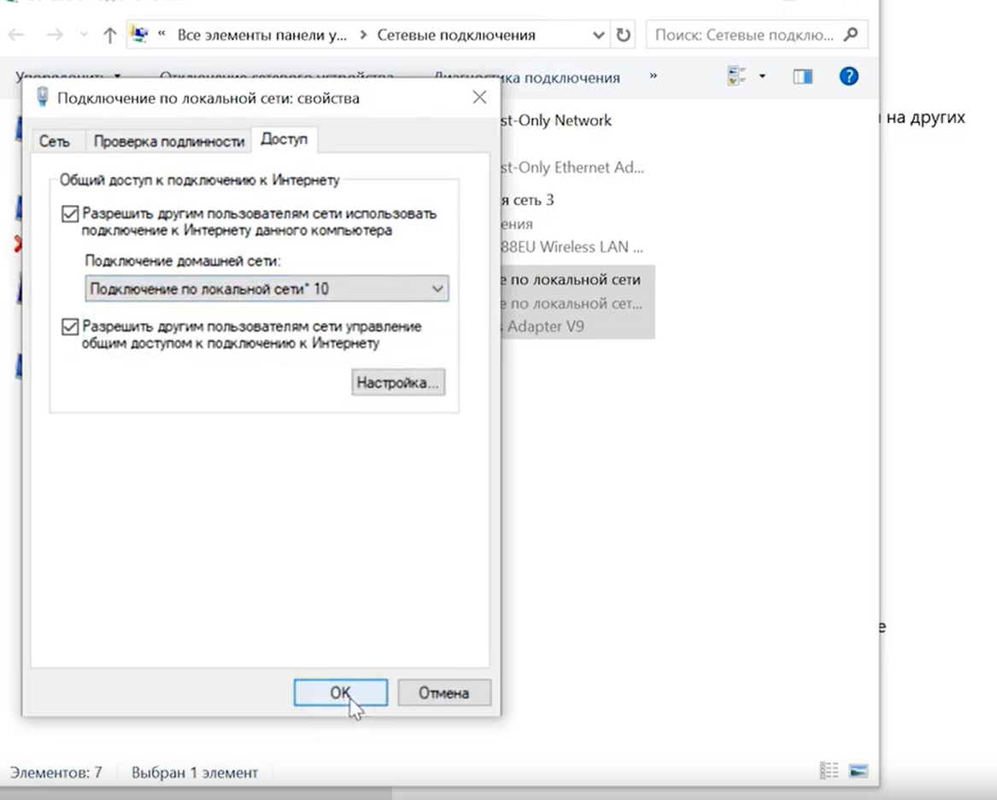
Task: Click the 'Отмена' button
Action: point(444,692)
